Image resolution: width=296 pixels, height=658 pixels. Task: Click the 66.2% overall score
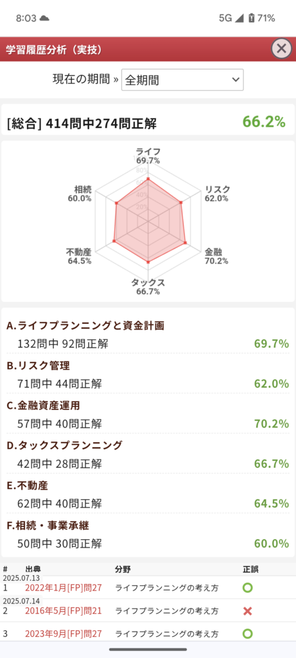264,121
